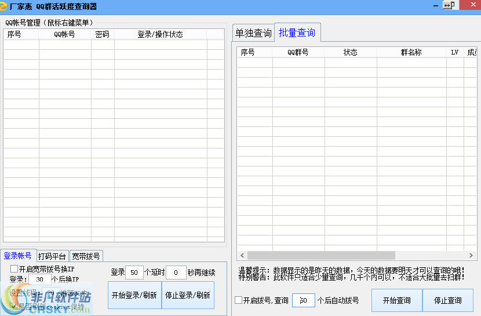Image resolution: width=481 pixels, height=316 pixels.
Task: Click the 停止登录/刷新 button
Action: click(x=188, y=295)
